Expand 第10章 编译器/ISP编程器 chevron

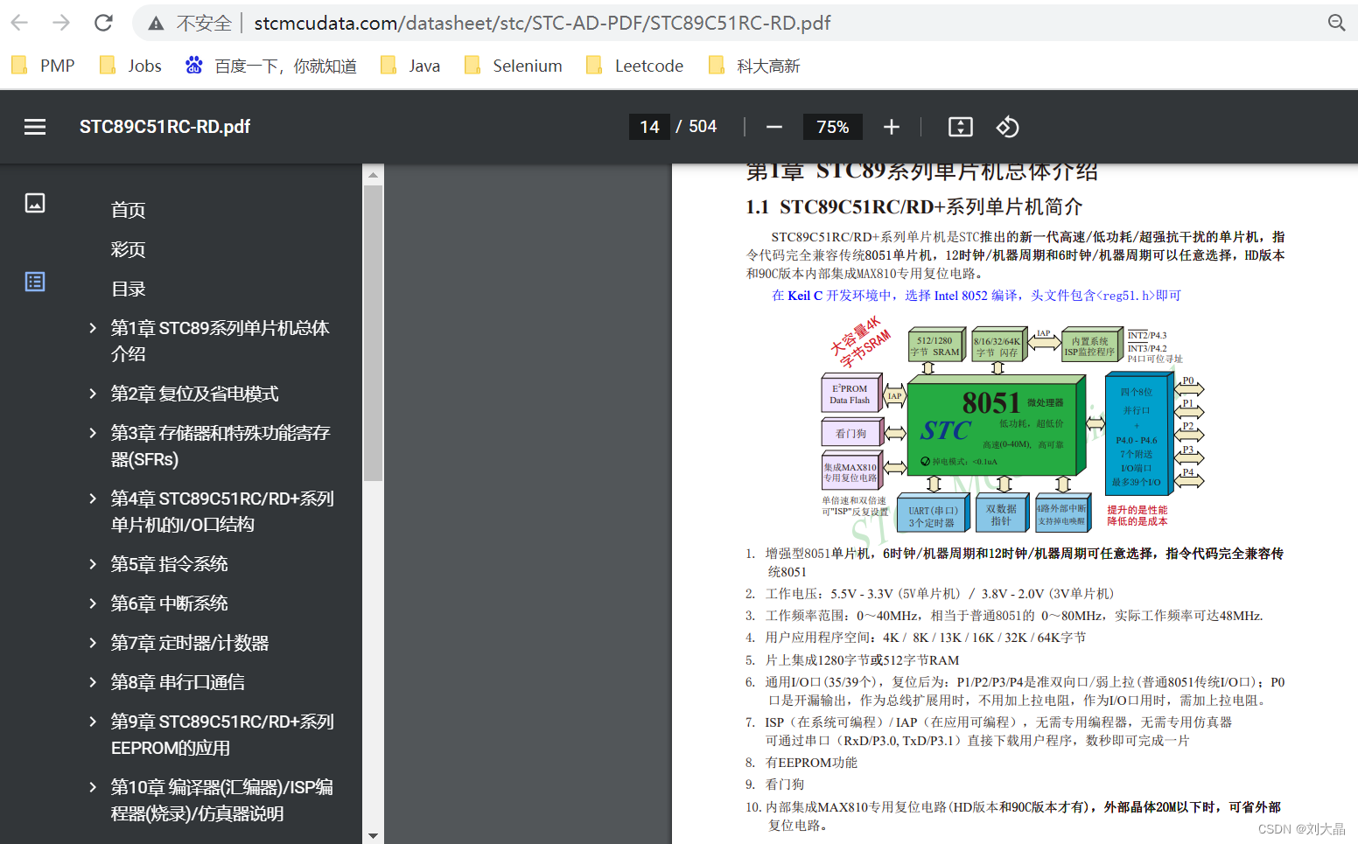point(93,787)
